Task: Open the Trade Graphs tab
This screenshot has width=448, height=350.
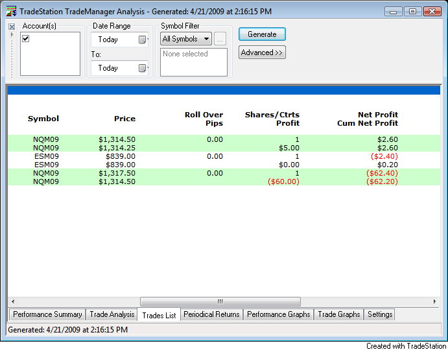Action: pos(339,314)
